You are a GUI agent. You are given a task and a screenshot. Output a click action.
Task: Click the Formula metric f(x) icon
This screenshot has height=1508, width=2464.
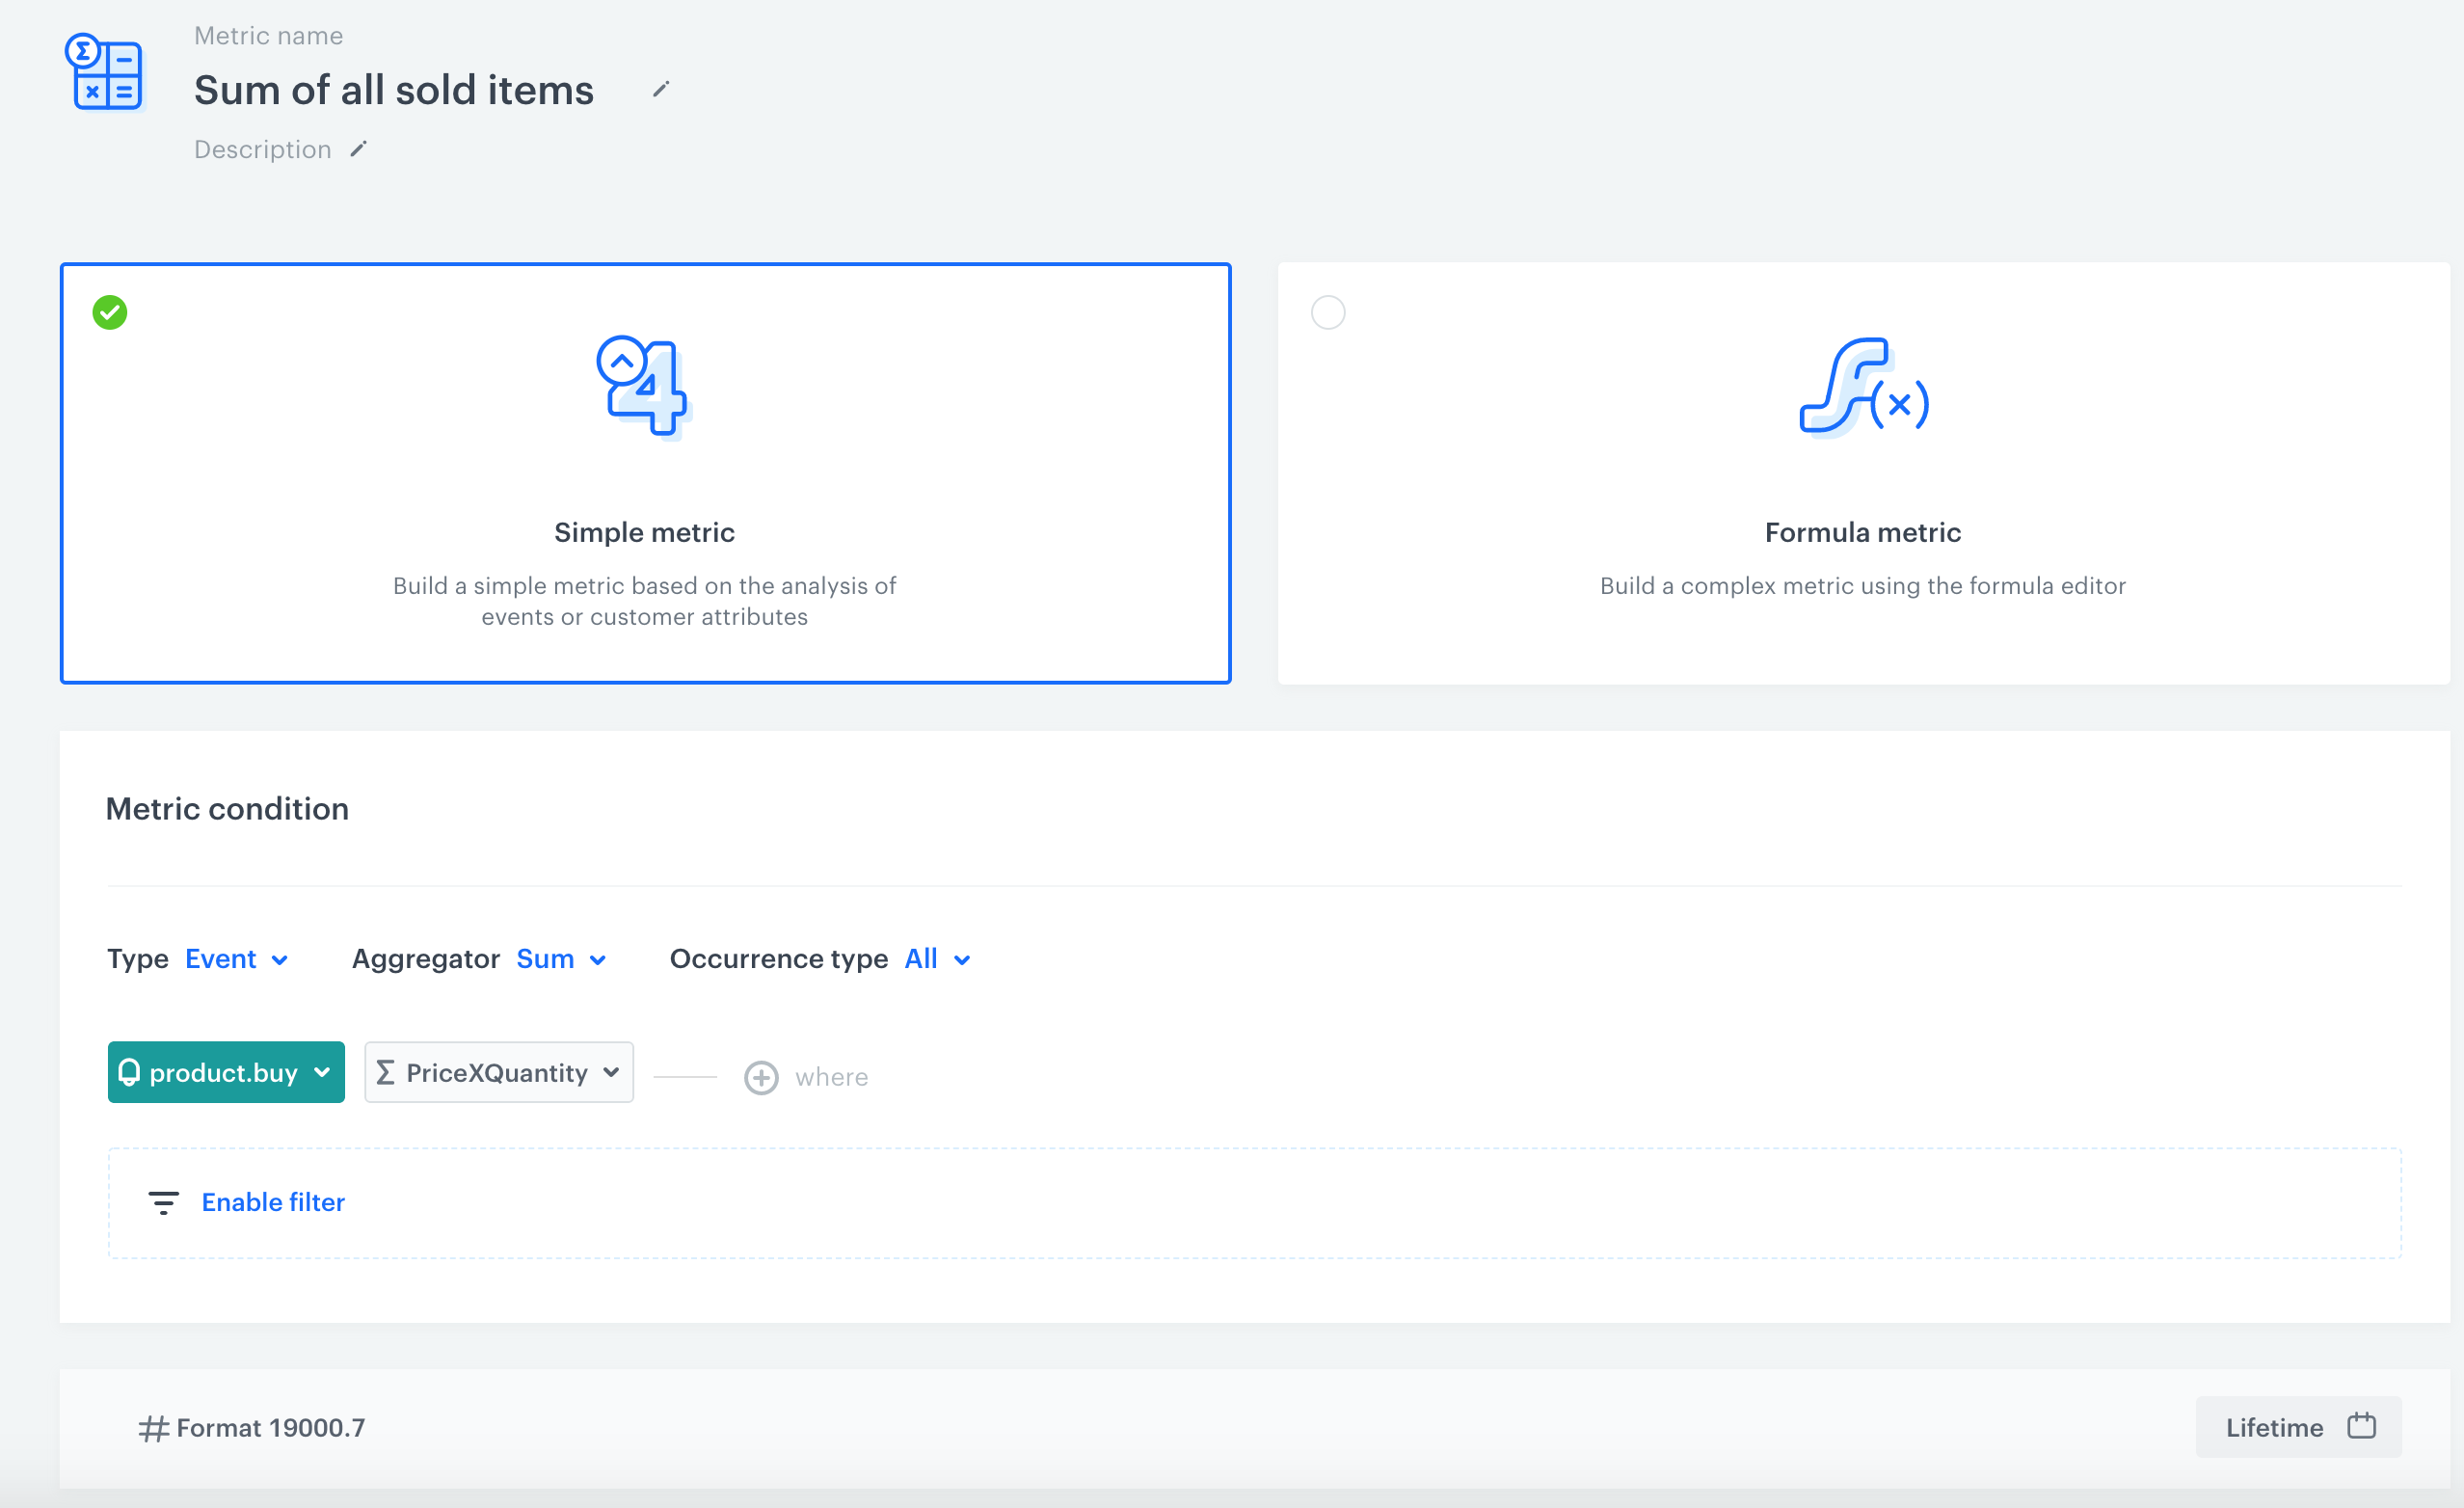1862,387
